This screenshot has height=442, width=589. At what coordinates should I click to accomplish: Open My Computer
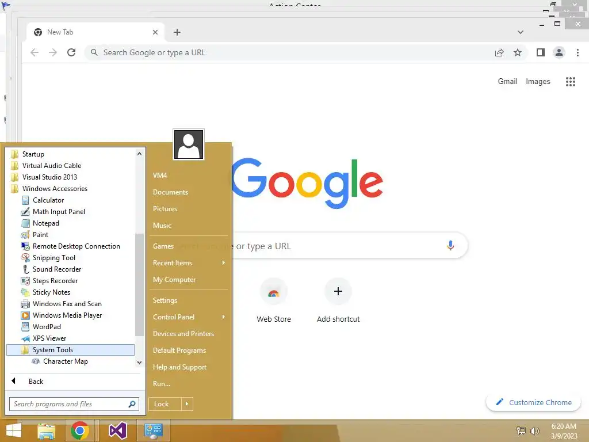tap(174, 280)
